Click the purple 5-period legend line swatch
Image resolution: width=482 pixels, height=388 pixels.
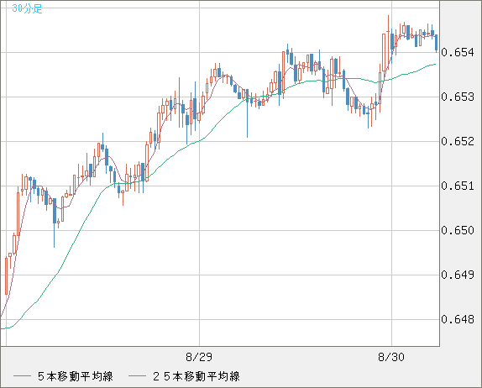[x=22, y=376]
